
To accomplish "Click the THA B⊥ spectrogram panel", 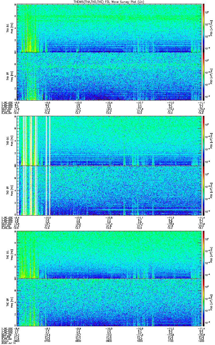I will 109,28.
